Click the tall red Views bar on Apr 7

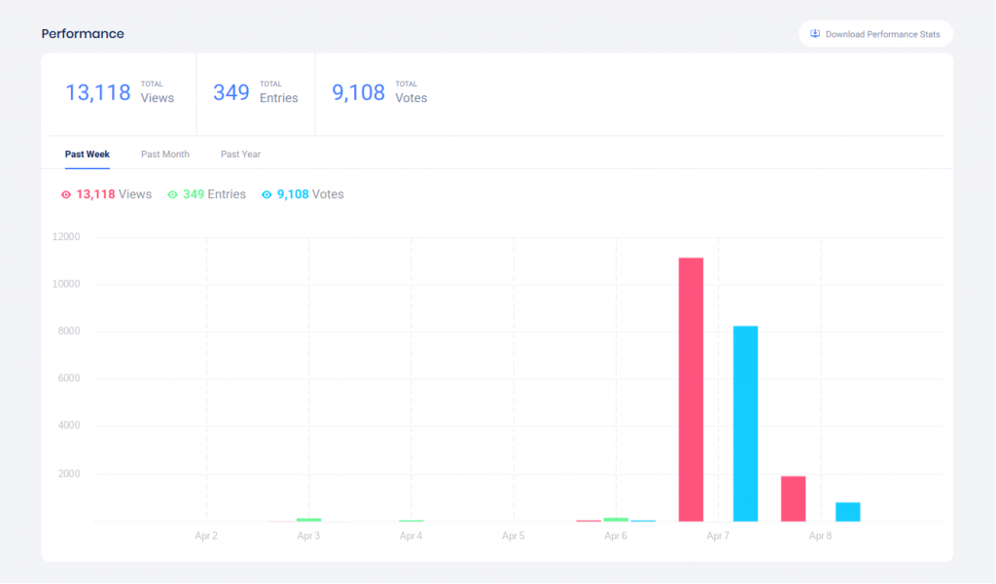(691, 389)
